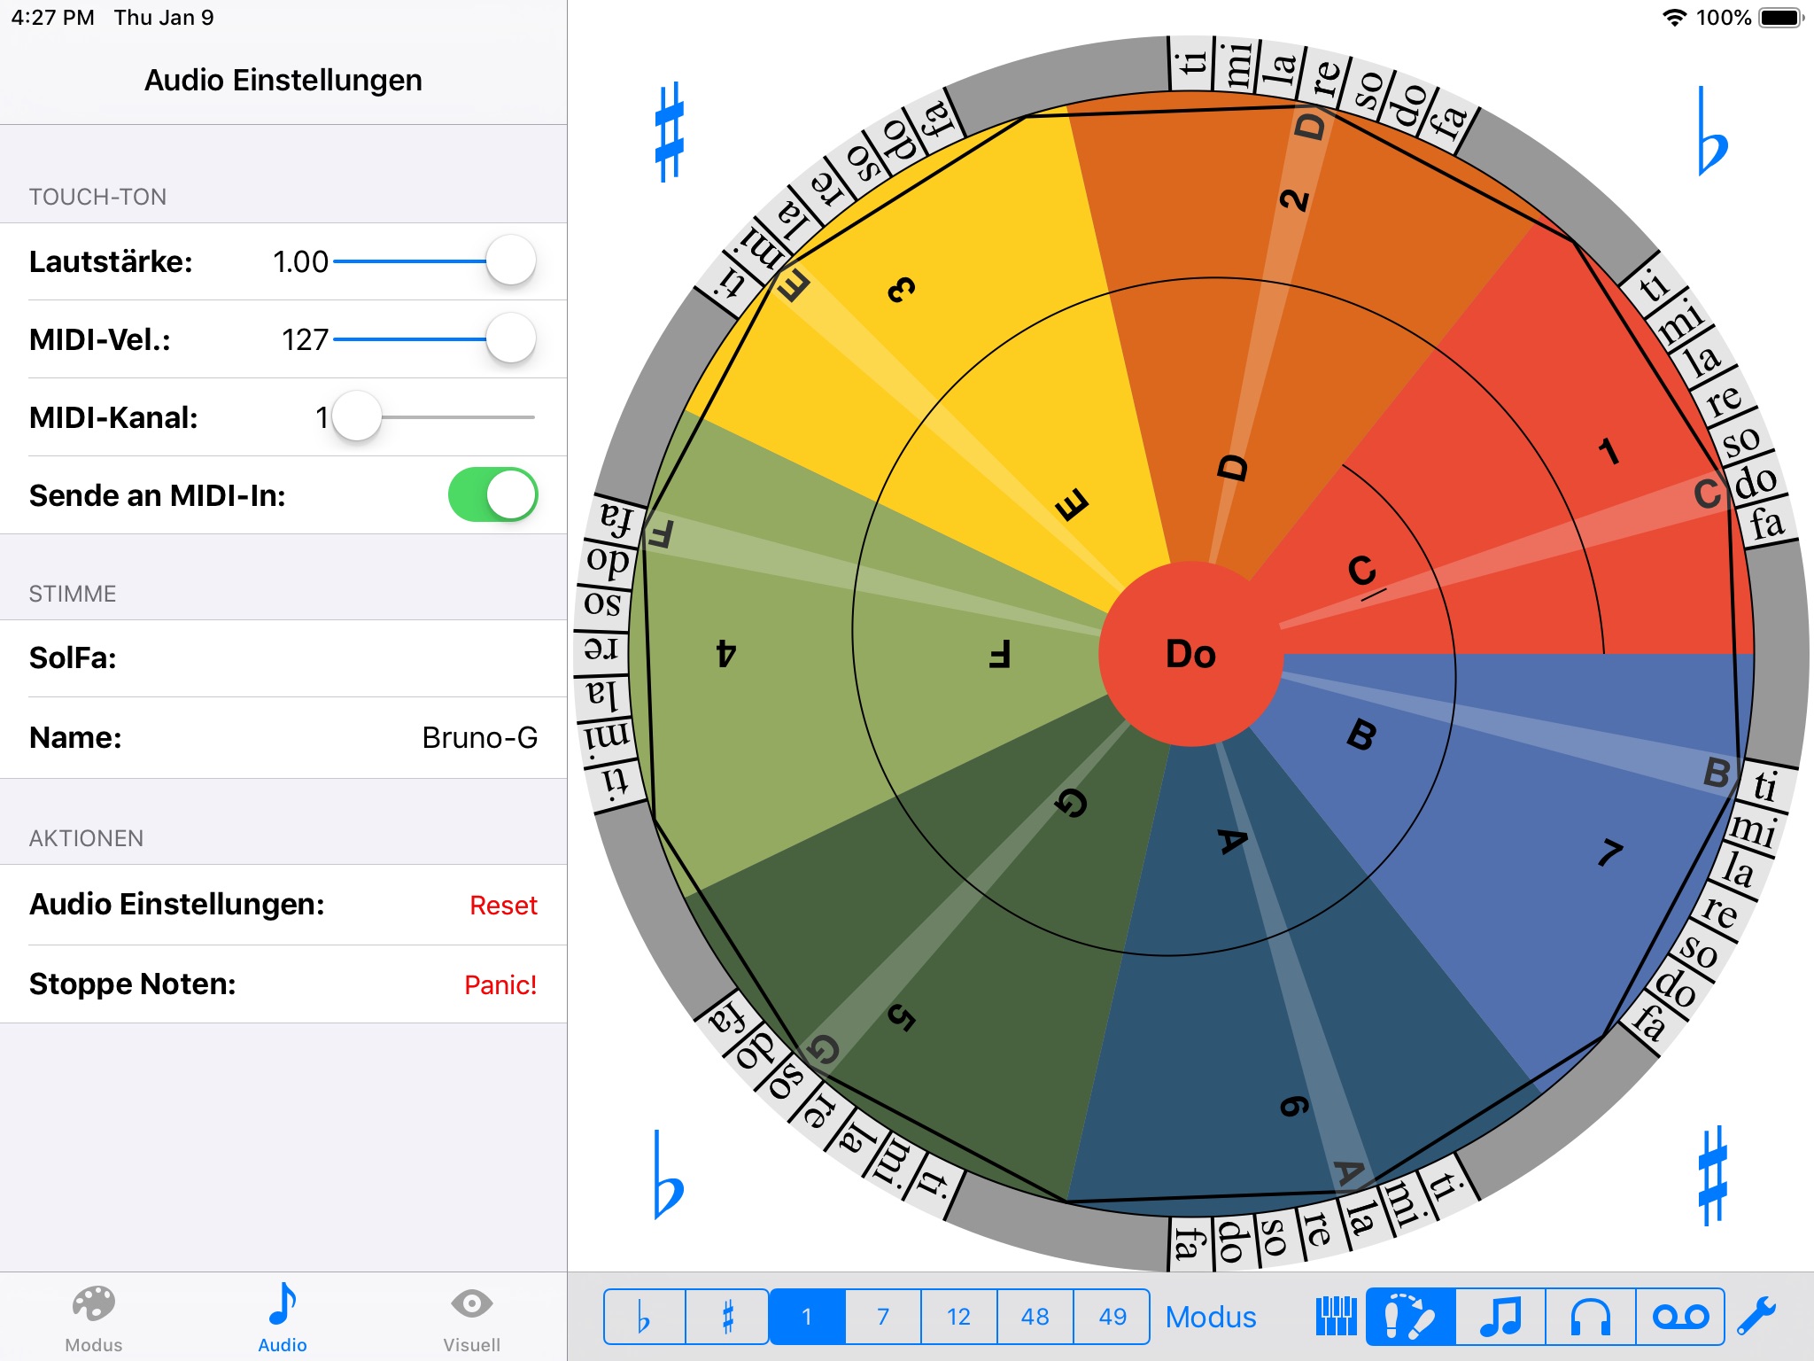Select segment 48 in mode selector
Screen dimensions: 1814x1361
pos(1035,1317)
